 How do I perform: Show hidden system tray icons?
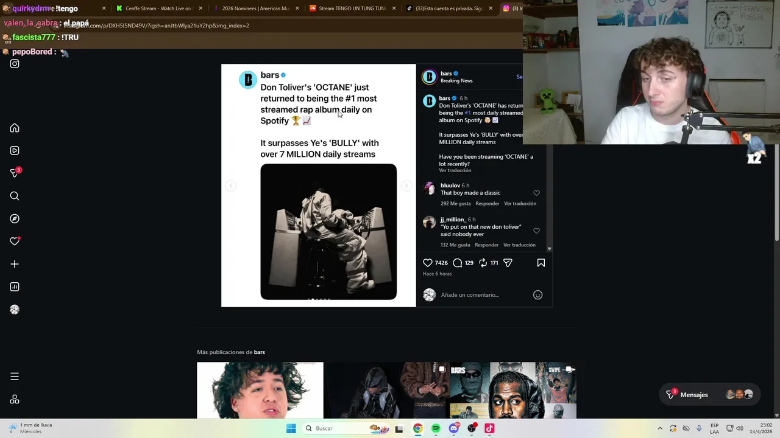pyautogui.click(x=660, y=428)
